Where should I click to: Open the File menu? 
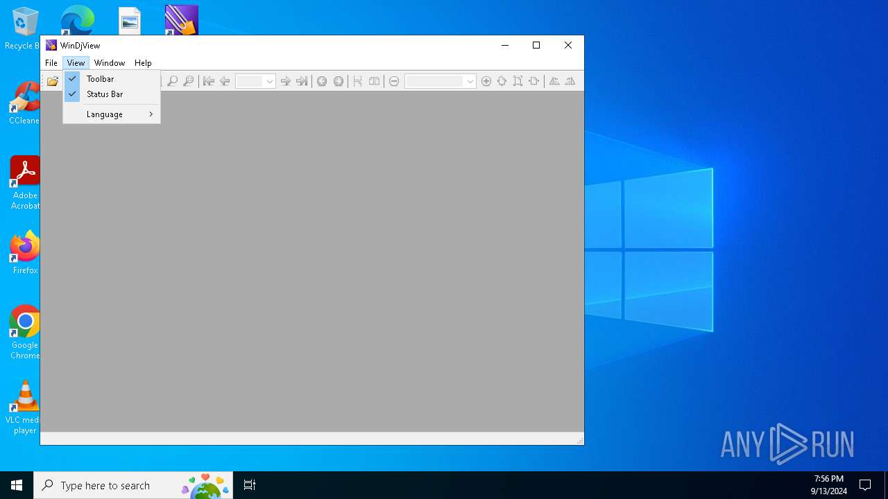[x=51, y=63]
